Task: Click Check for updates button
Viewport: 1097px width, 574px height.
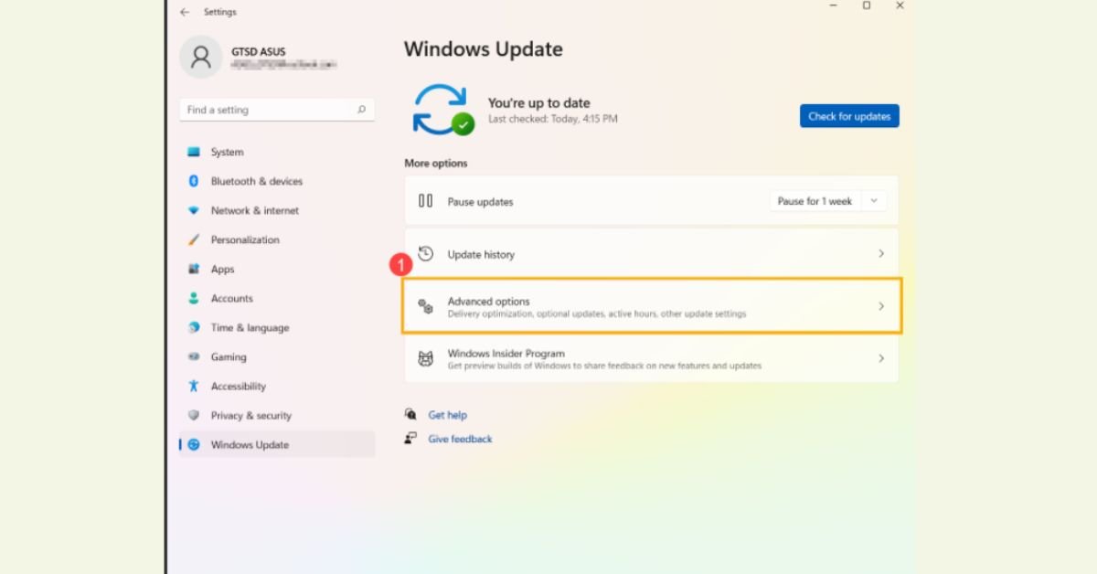Action: 849,116
